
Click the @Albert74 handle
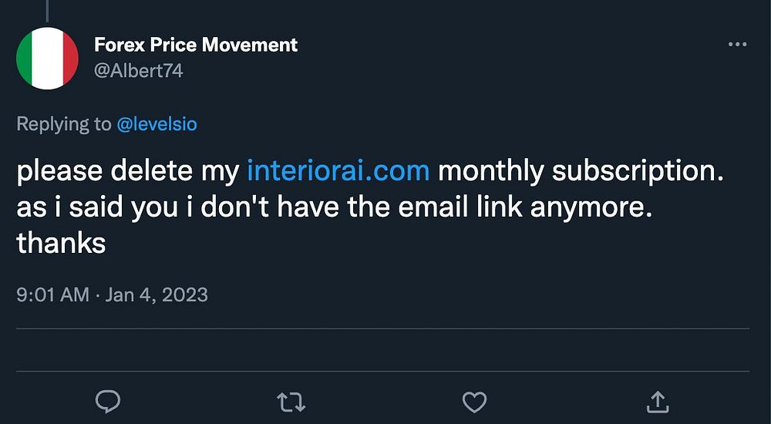(138, 71)
